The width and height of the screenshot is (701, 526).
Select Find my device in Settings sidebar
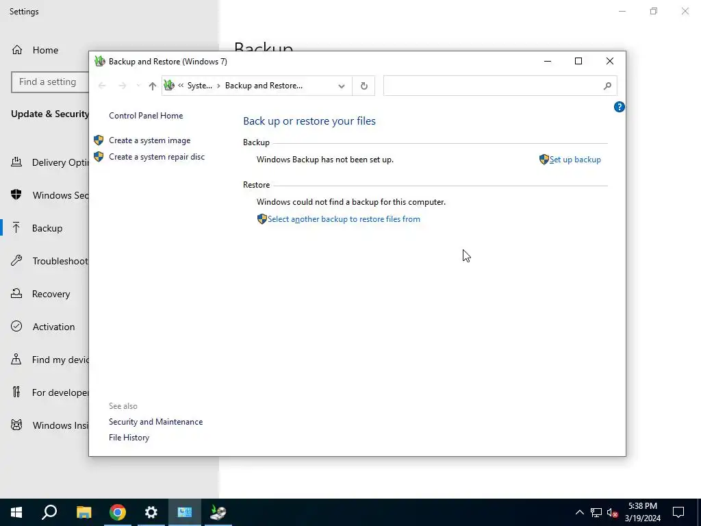point(44,360)
